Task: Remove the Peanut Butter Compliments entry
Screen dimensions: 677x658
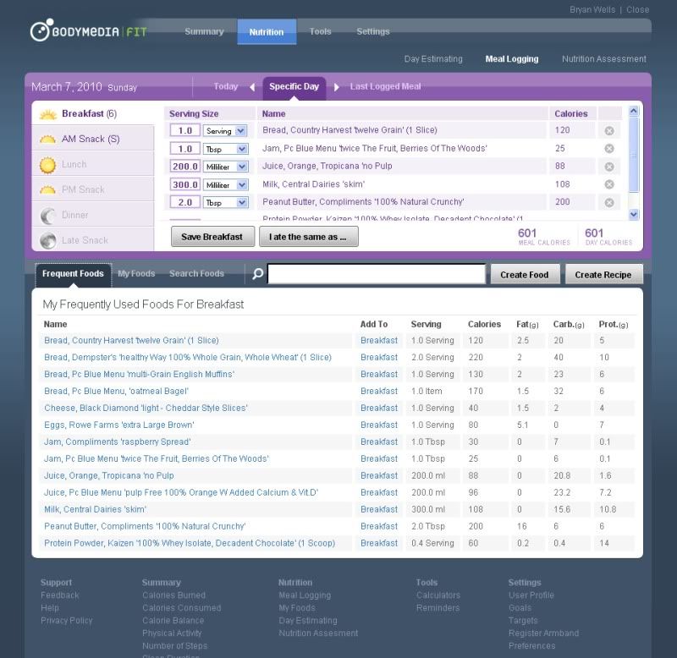Action: [608, 202]
